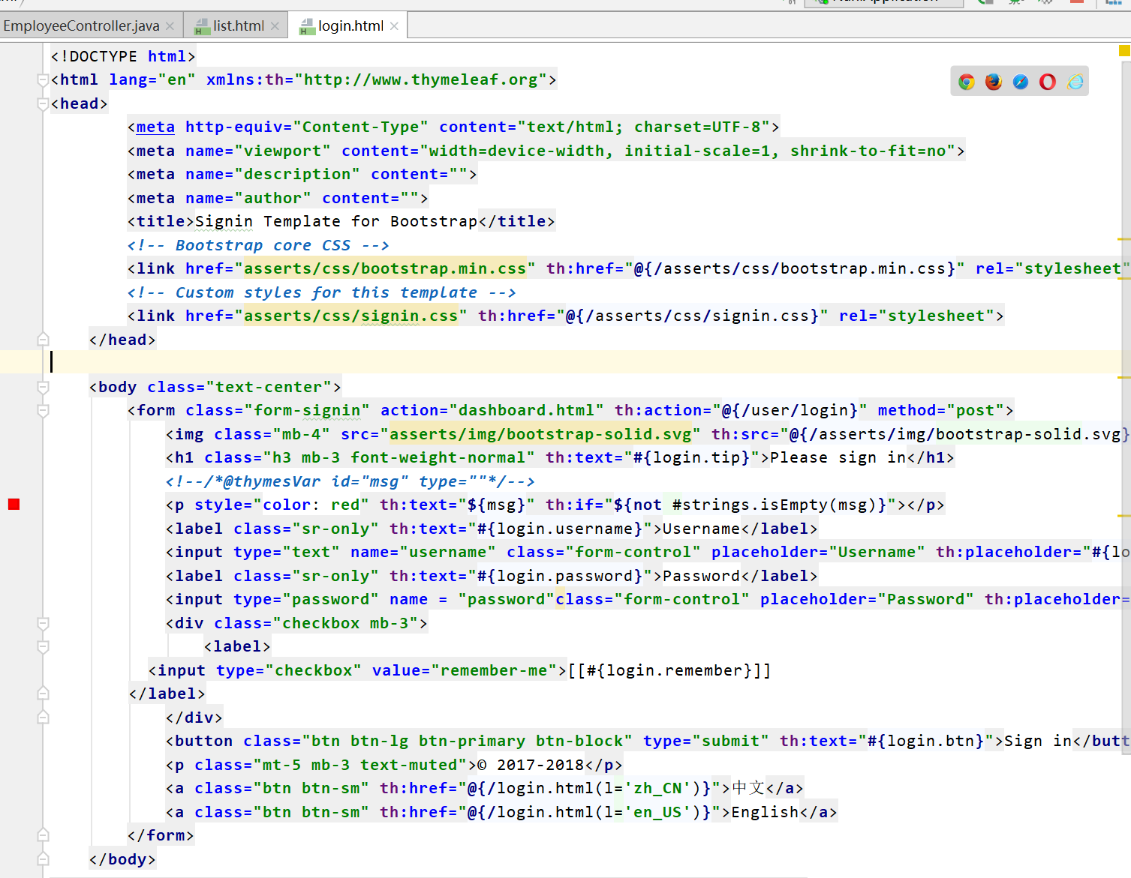Click the [[#{login.remember}]] inline expression
1131x878 pixels.
tap(669, 670)
